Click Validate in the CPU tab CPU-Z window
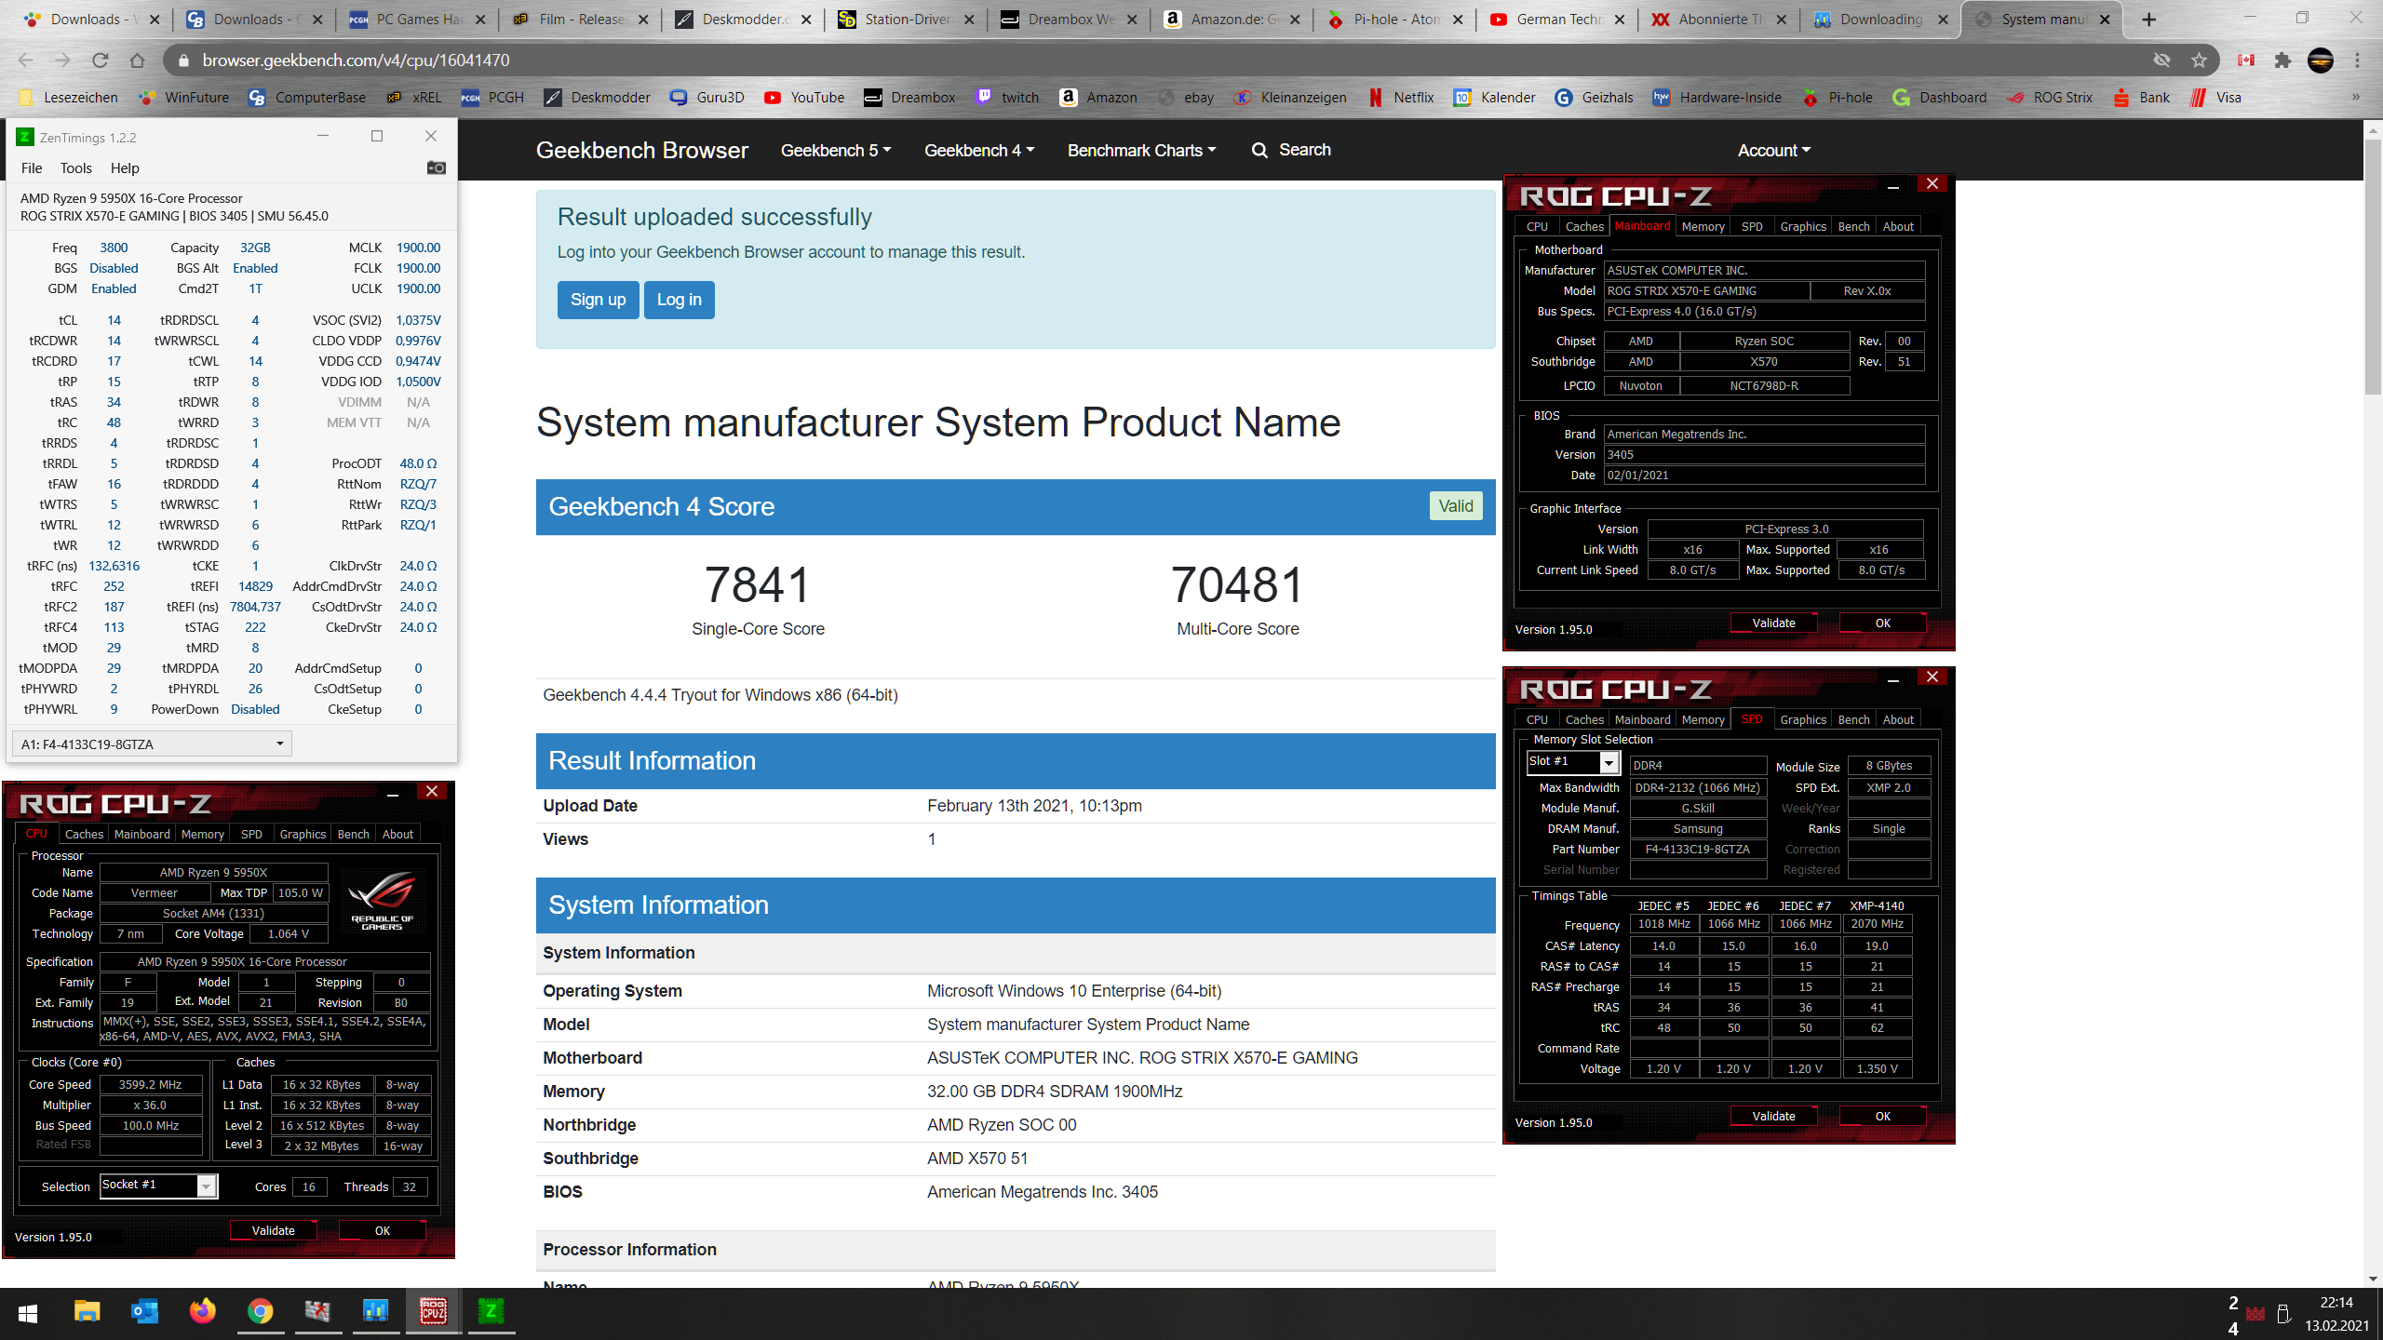Viewport: 2383px width, 1340px height. pos(274,1230)
